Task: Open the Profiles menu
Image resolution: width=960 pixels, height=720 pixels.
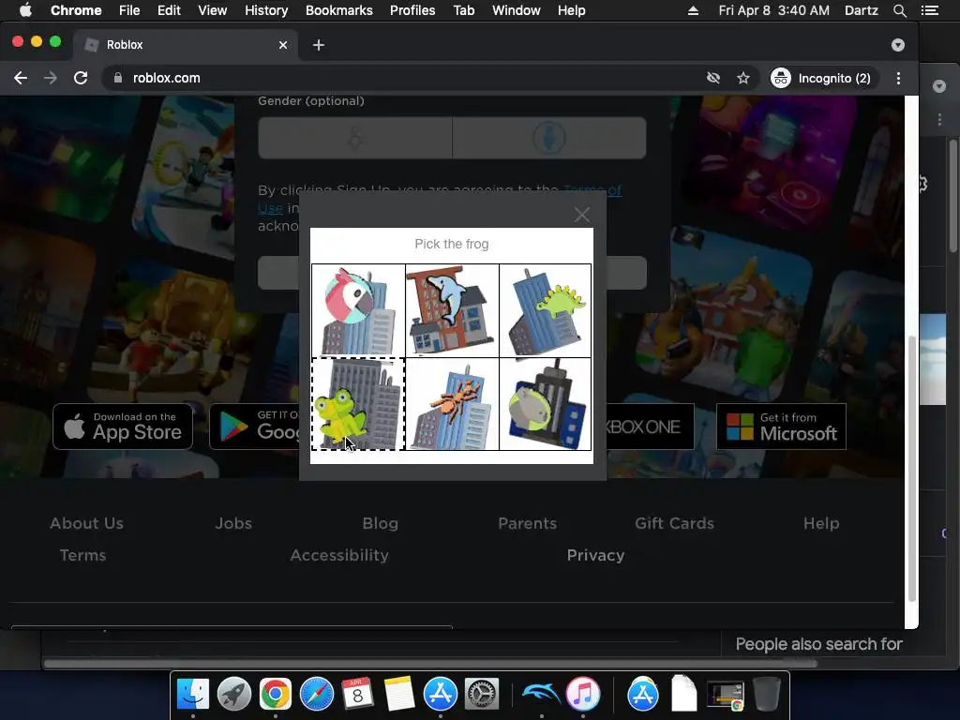Action: 412,10
